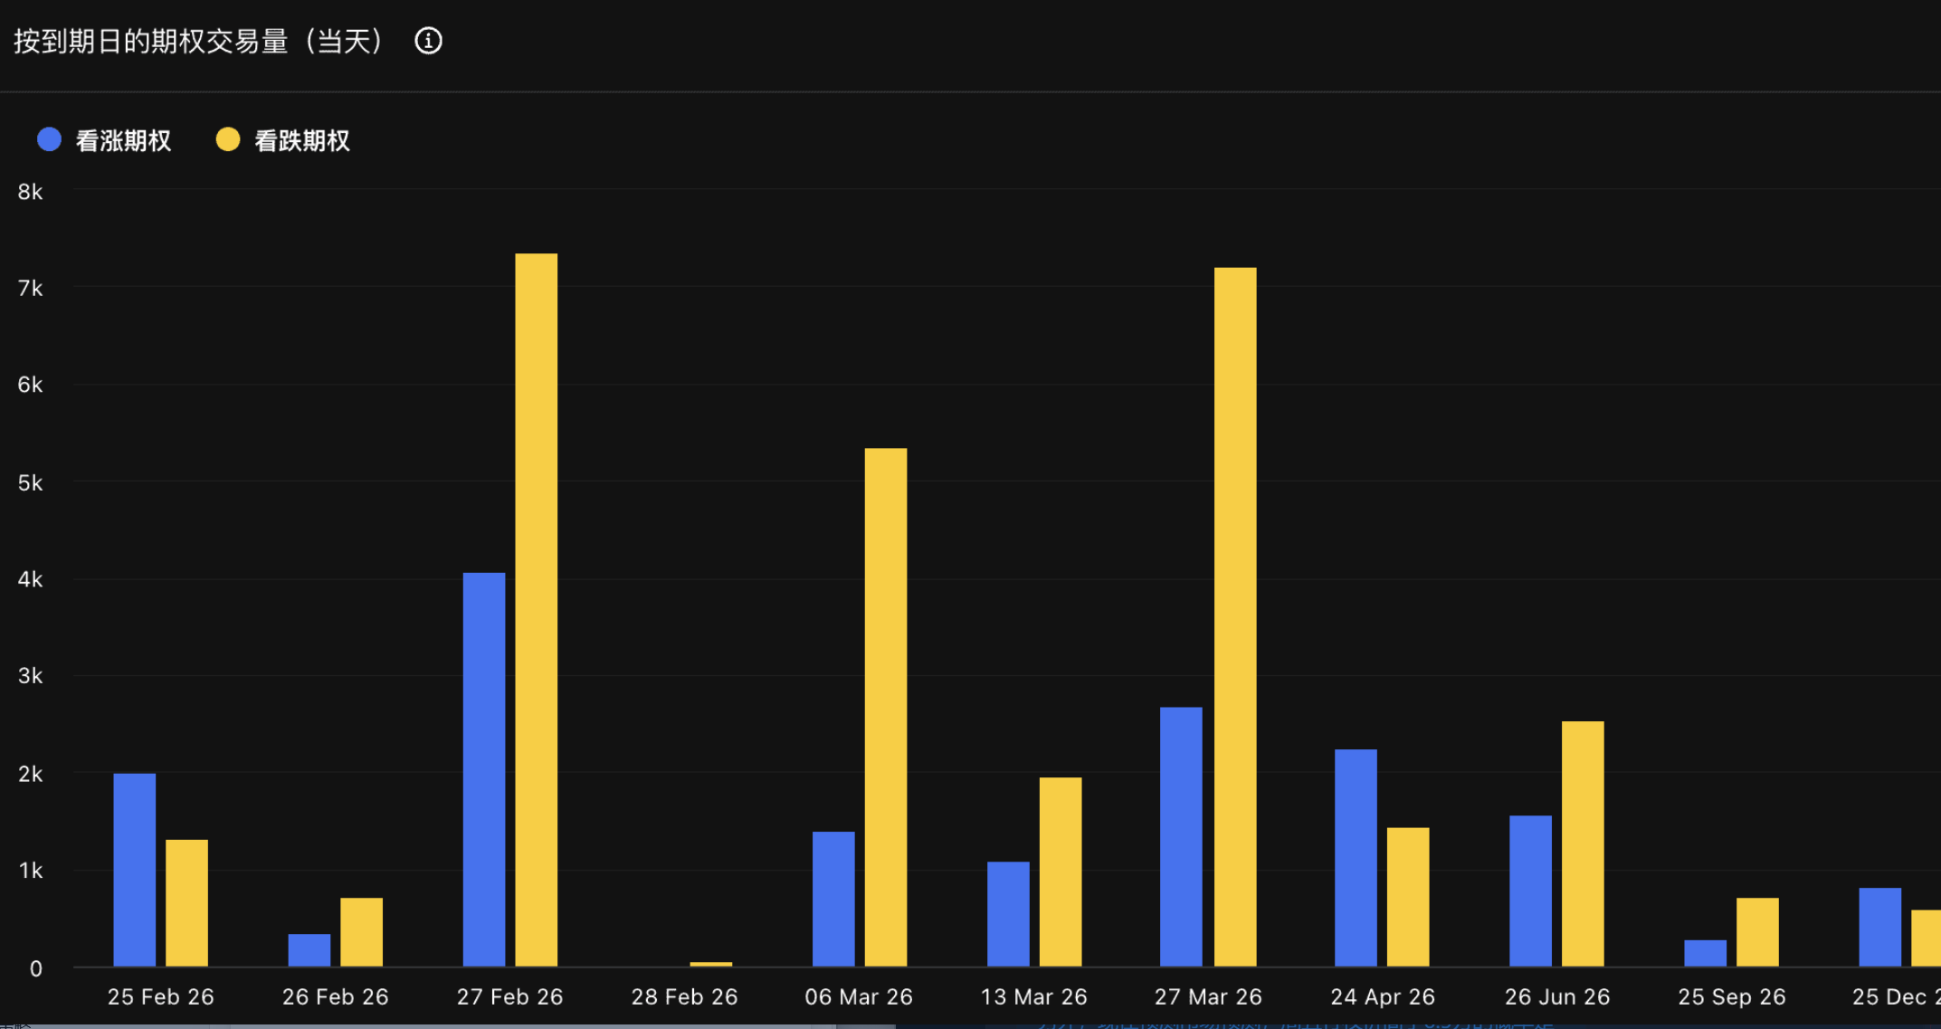Viewport: 1941px width, 1029px height.
Task: Select the blue call bar for 25 Feb 26
Action: [134, 869]
